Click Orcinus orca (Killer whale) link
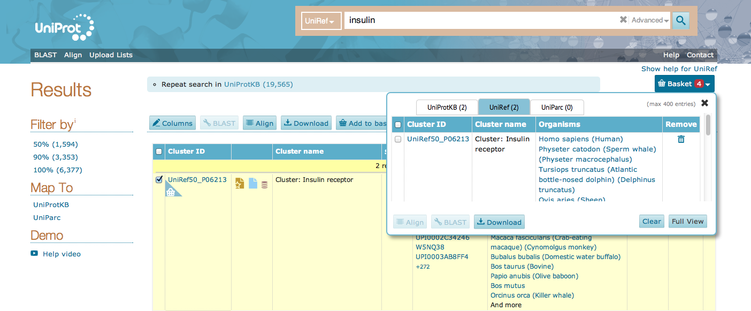The image size is (751, 311). pyautogui.click(x=532, y=295)
